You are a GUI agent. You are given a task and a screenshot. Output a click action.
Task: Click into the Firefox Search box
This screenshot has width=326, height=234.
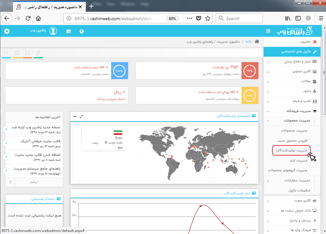pos(239,18)
